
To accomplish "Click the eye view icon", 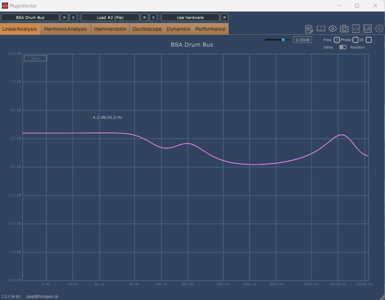I will pyautogui.click(x=332, y=29).
